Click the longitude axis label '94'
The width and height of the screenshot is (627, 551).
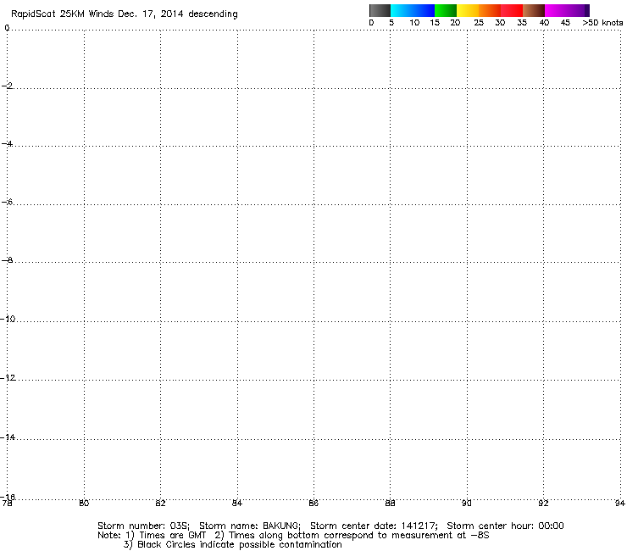tap(620, 504)
